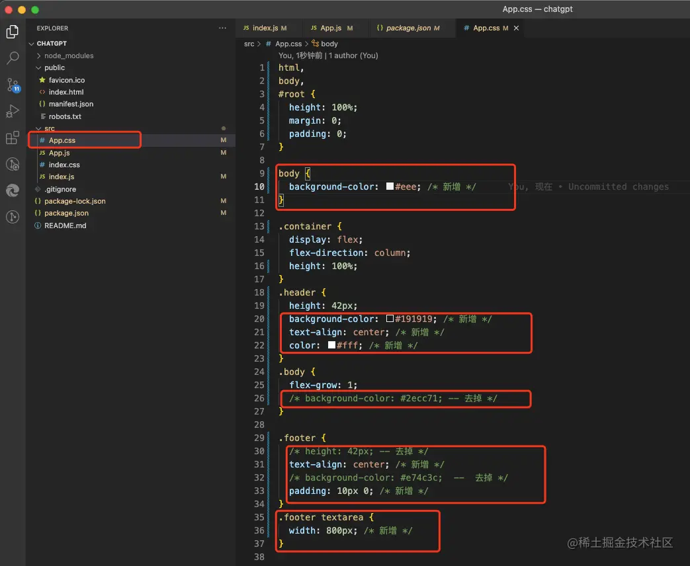Open the timeline history icon in activity bar

point(13,164)
